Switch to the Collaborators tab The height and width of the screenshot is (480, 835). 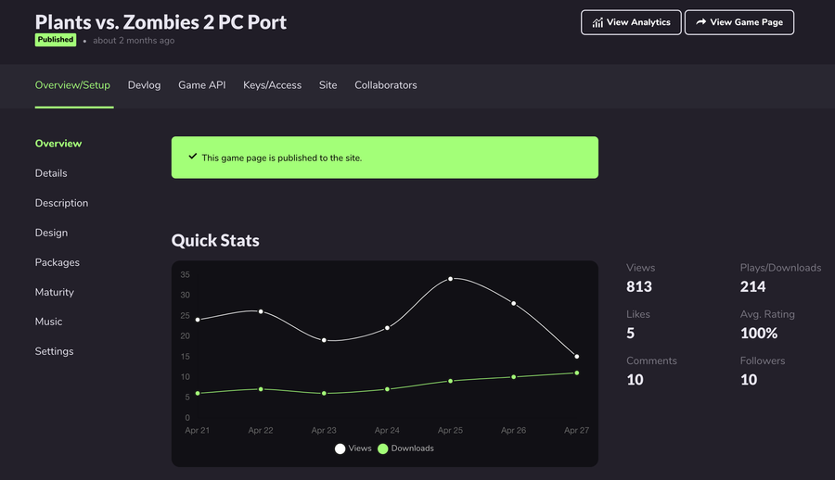click(x=386, y=85)
